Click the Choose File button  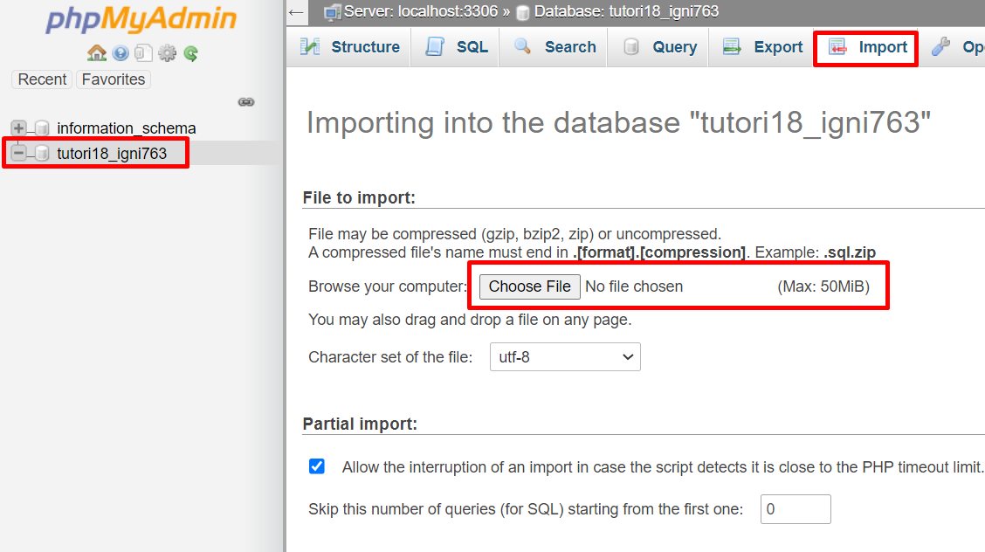[529, 286]
